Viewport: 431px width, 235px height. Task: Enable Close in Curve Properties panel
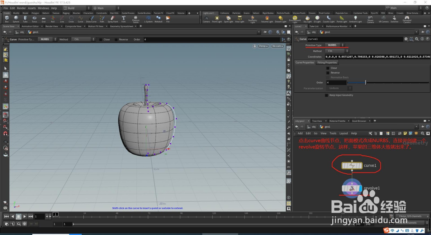click(x=328, y=68)
